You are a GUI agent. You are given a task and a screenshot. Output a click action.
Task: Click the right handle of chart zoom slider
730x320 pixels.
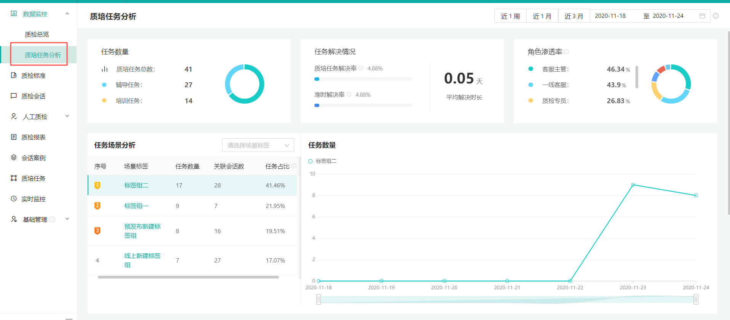(x=696, y=300)
